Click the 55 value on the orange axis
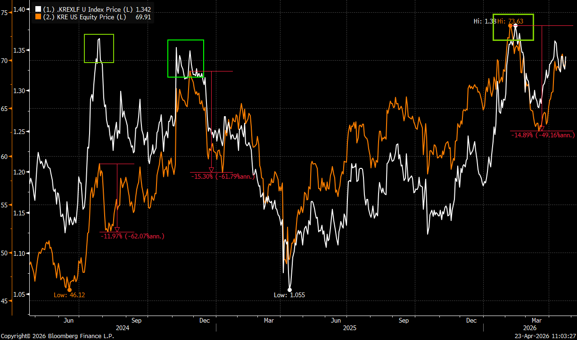Screen dimensions: 577x340 (x=4, y=205)
